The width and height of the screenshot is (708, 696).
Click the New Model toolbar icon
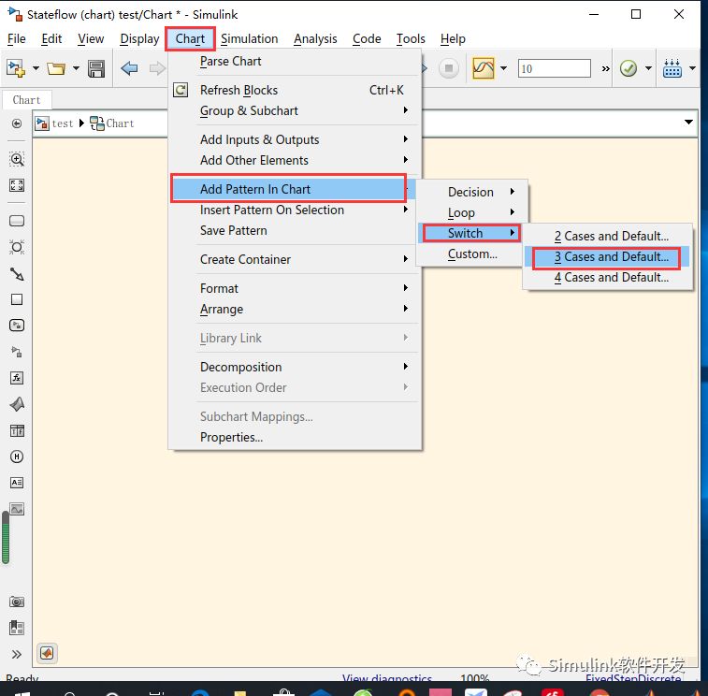tap(16, 68)
